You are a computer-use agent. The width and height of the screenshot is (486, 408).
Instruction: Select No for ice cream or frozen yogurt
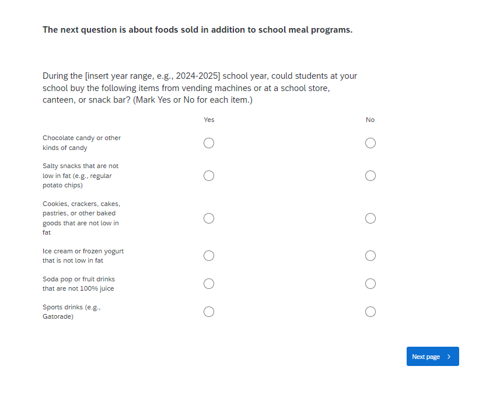pos(370,256)
